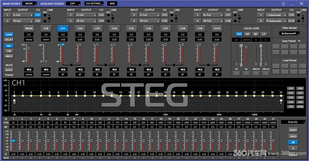Click the link square between CH7 and CH8 faders
Viewport: 309px width, 161px height.
[x=174, y=65]
